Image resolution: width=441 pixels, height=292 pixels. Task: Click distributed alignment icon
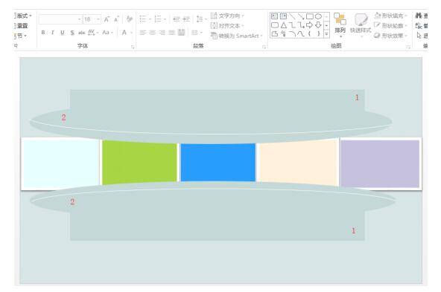(x=182, y=33)
